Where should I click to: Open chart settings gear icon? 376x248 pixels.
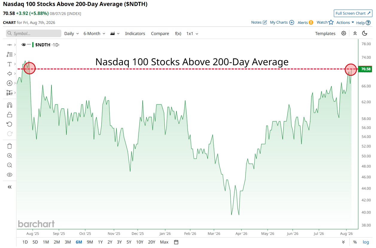tap(344, 33)
